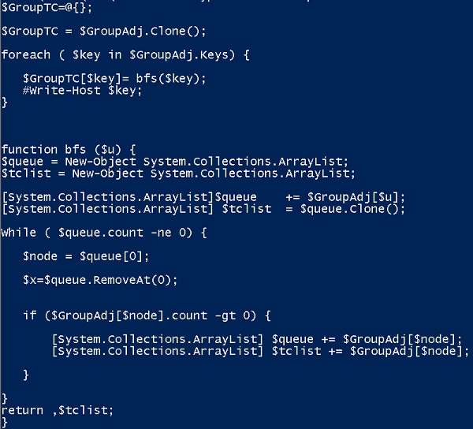Click the foreach keyword
Screen dimensions: 473x429
26,55
